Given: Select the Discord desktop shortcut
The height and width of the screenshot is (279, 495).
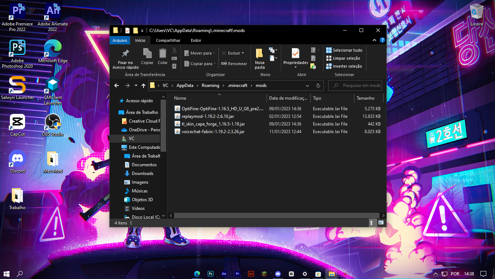Looking at the screenshot, I should pyautogui.click(x=17, y=162).
